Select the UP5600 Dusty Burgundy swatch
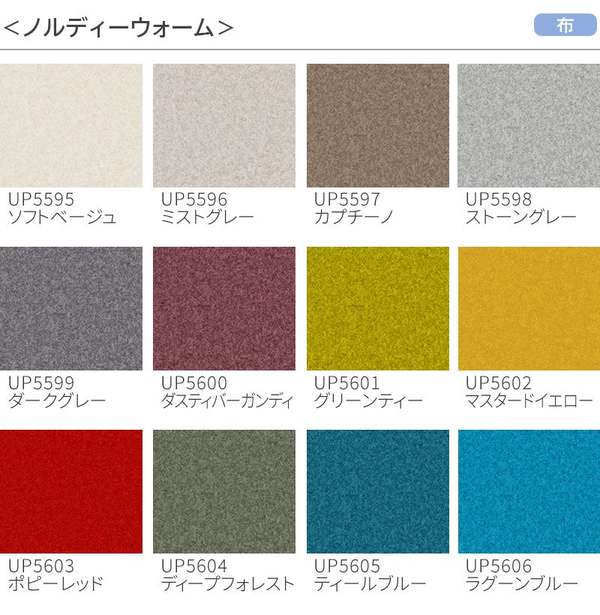 pos(224,308)
